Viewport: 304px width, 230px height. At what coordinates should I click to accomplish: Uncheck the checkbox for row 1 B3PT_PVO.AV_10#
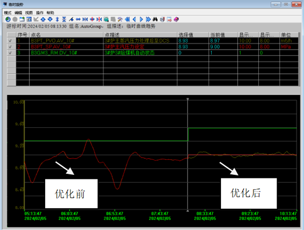11,40
